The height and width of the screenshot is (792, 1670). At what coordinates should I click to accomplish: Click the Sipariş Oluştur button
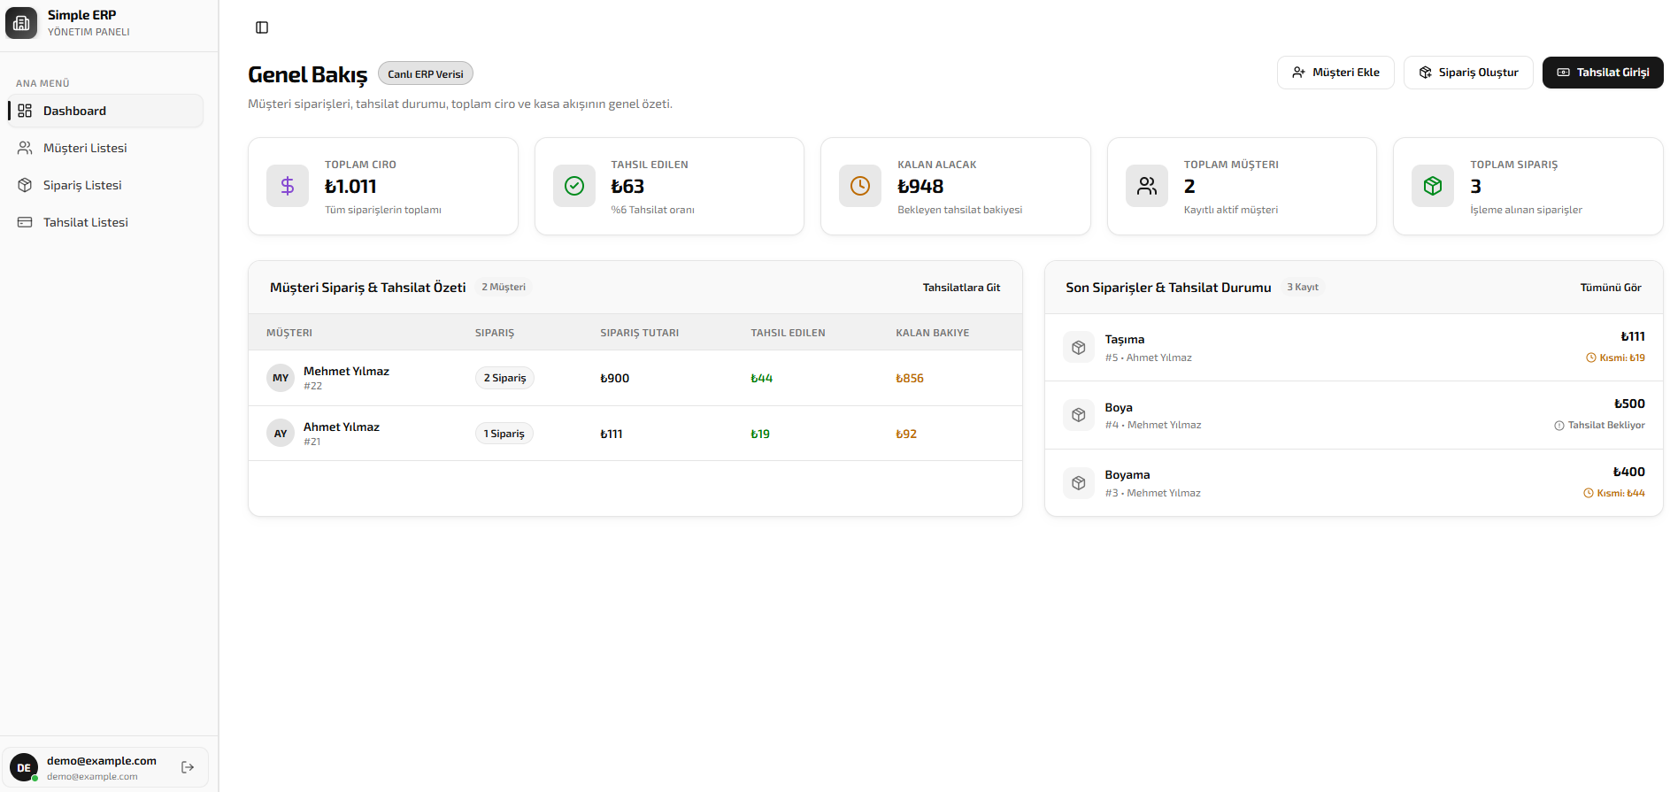[x=1468, y=73]
